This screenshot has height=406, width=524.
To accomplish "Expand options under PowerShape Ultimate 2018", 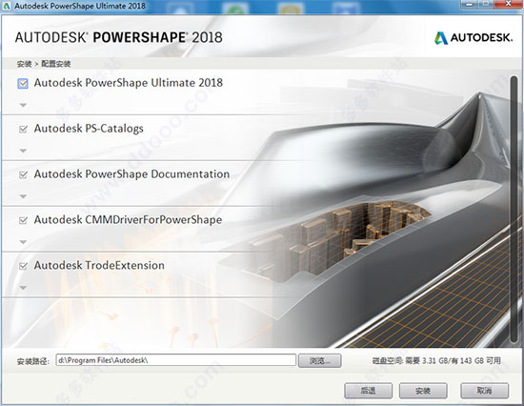I will point(23,105).
